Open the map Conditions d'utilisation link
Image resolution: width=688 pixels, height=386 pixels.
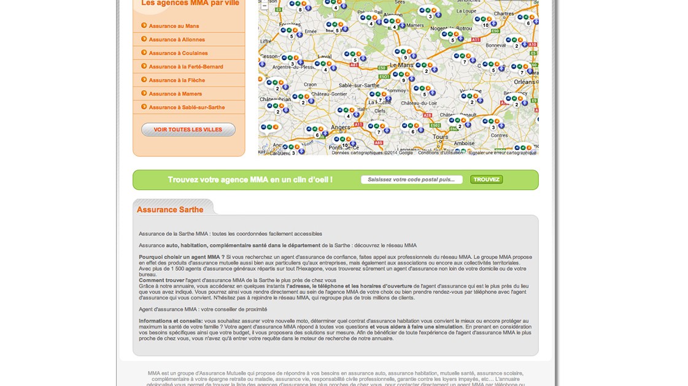pos(440,153)
